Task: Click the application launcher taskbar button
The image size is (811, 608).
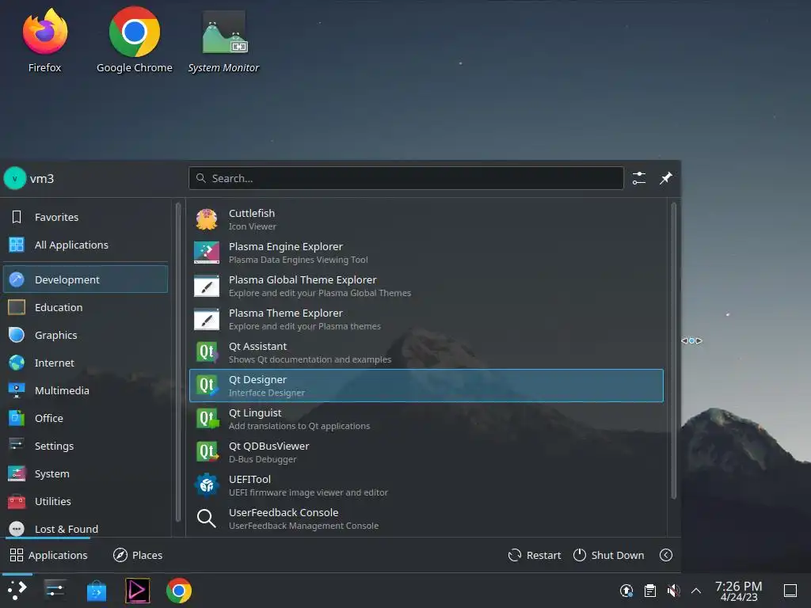Action: [17, 591]
